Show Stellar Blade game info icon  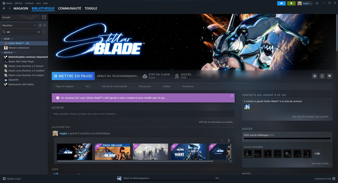tap(322, 76)
